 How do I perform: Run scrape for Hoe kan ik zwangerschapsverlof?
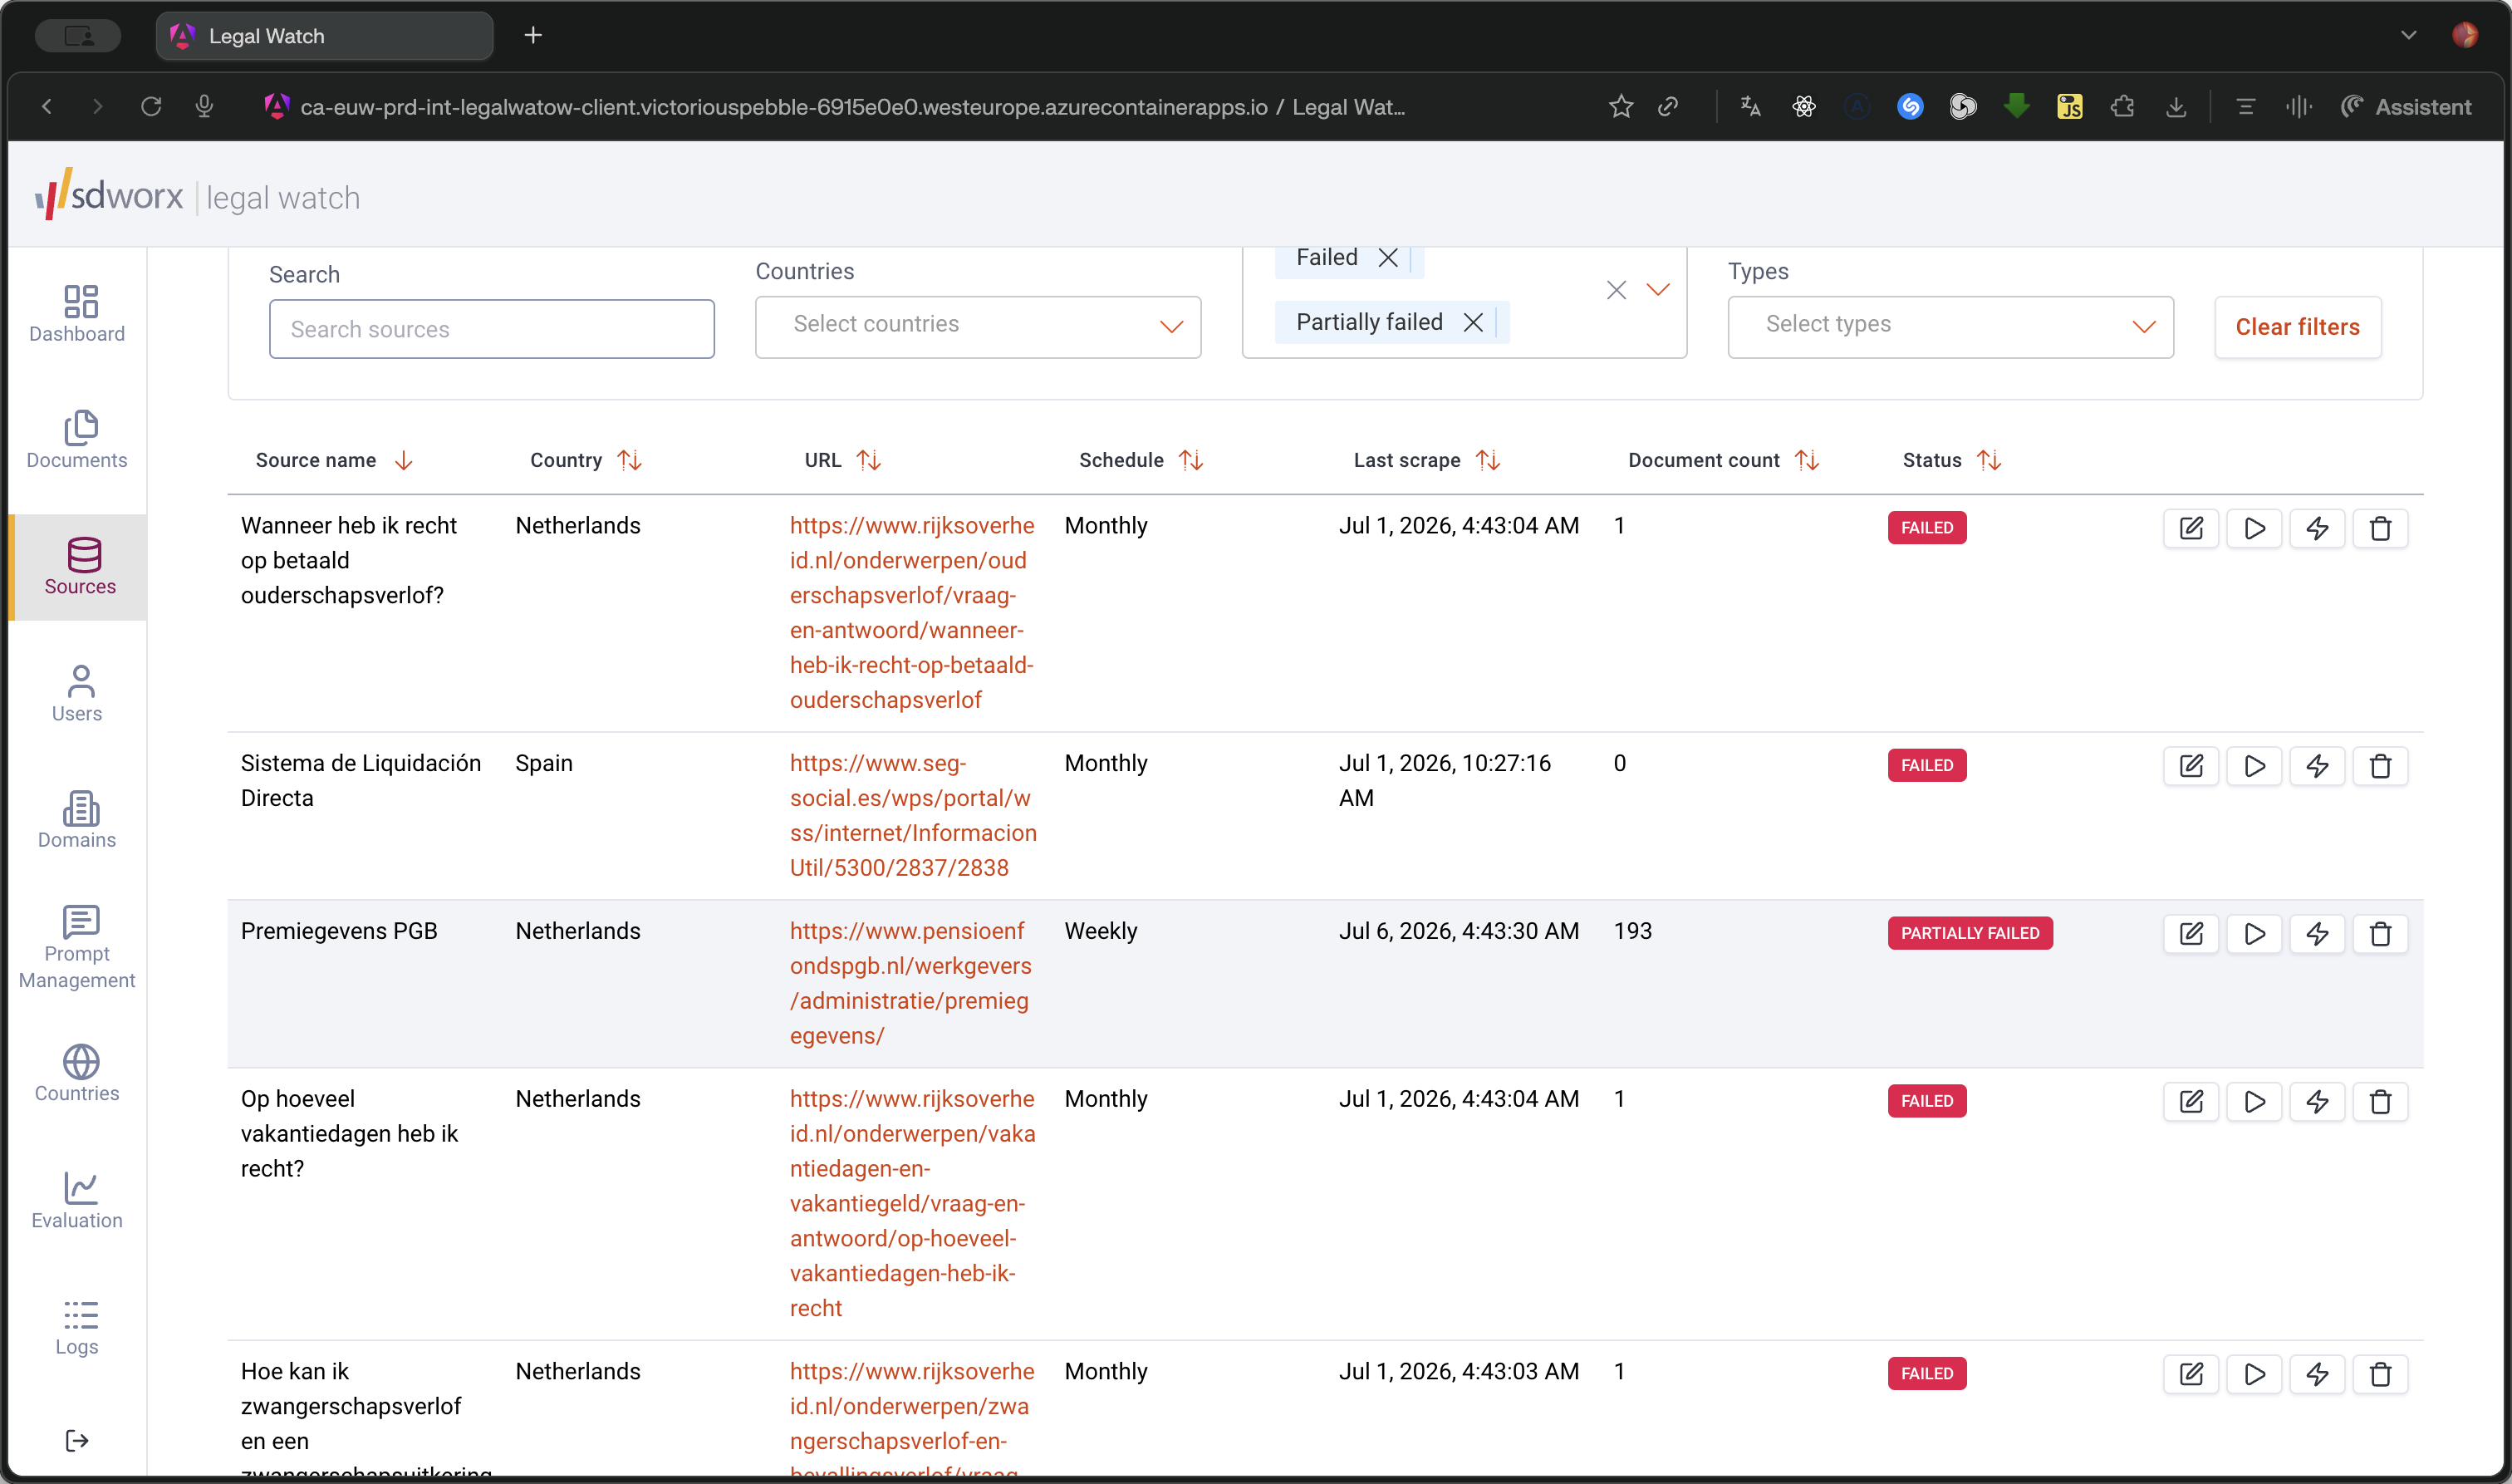(x=2253, y=1374)
